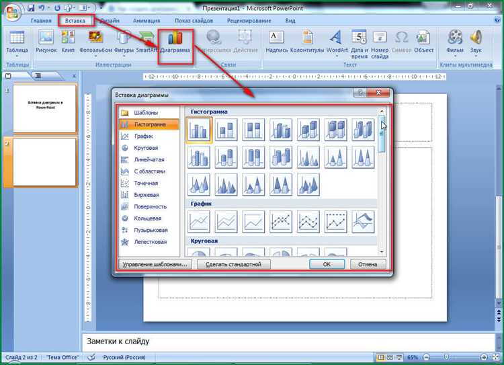Click the Колонтитулы header/footer icon
This screenshot has height=365, width=504.
tap(307, 37)
